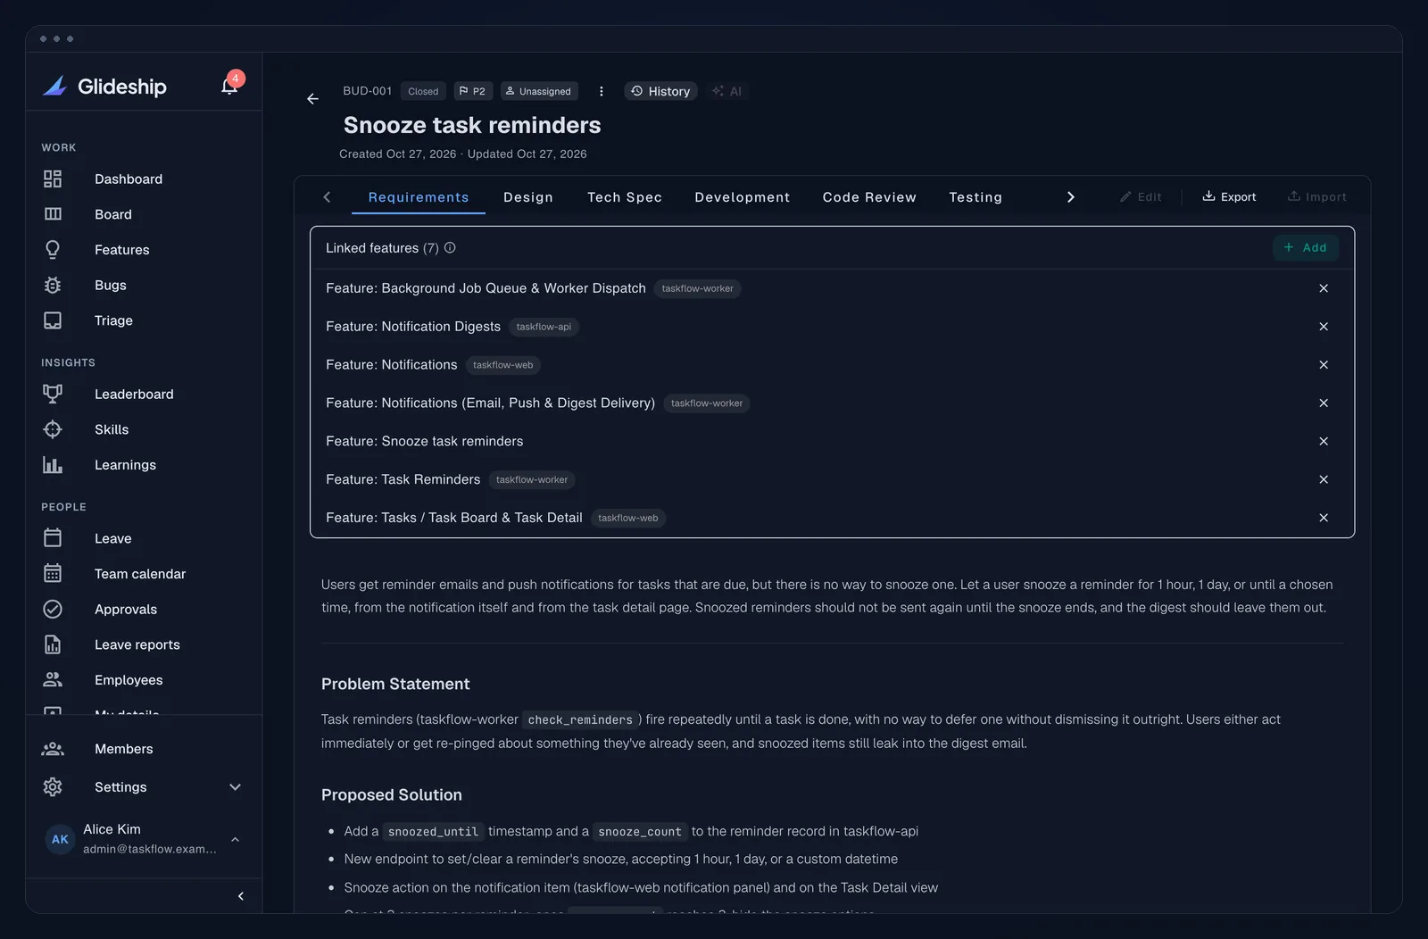This screenshot has height=939, width=1428.
Task: Show more tabs with right chevron
Action: click(x=1071, y=197)
